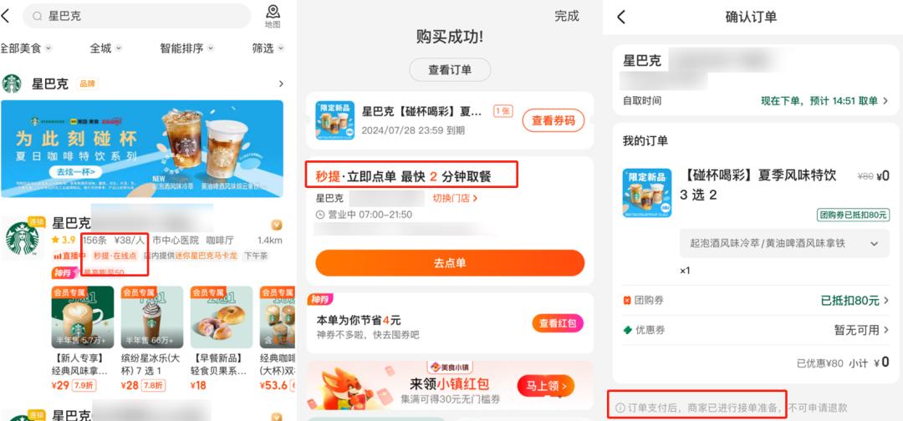Open the 经典风味拿铁 new-user deal thumbnail

(x=82, y=317)
